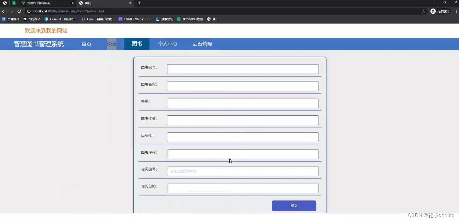Open a new browser tab
Viewport: 459px width, 221px height.
(x=139, y=3)
